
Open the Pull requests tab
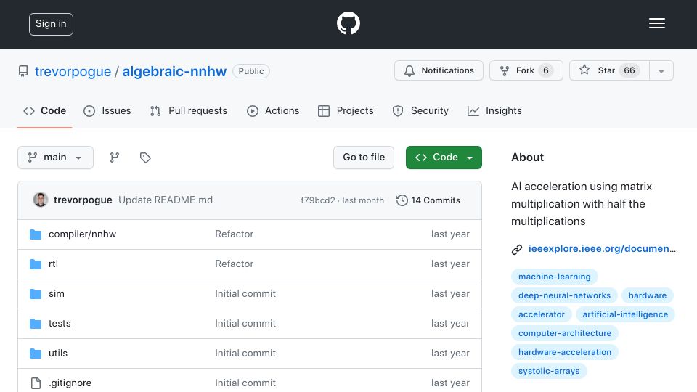[x=189, y=110]
